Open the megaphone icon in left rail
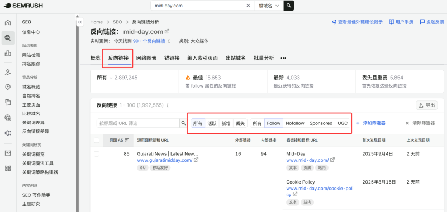This screenshot has width=447, height=212. 8,133
